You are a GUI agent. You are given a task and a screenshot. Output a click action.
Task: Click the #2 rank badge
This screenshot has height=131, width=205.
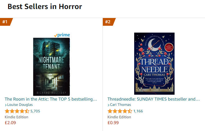108,22
